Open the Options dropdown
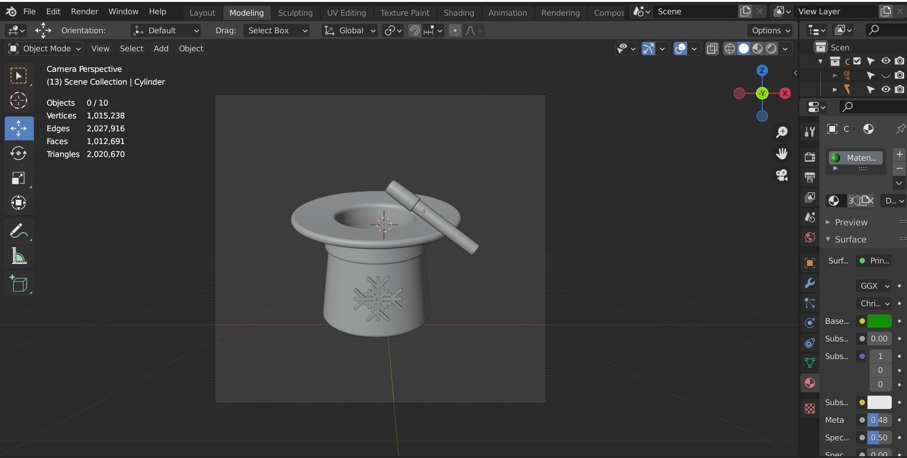Image resolution: width=907 pixels, height=458 pixels. click(770, 31)
